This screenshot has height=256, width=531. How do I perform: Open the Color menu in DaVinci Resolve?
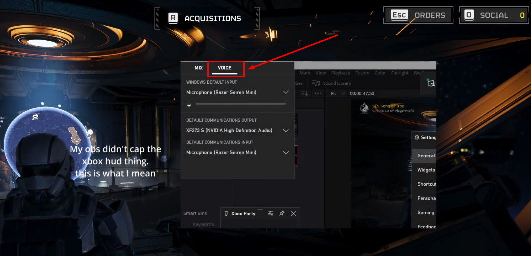[x=380, y=73]
